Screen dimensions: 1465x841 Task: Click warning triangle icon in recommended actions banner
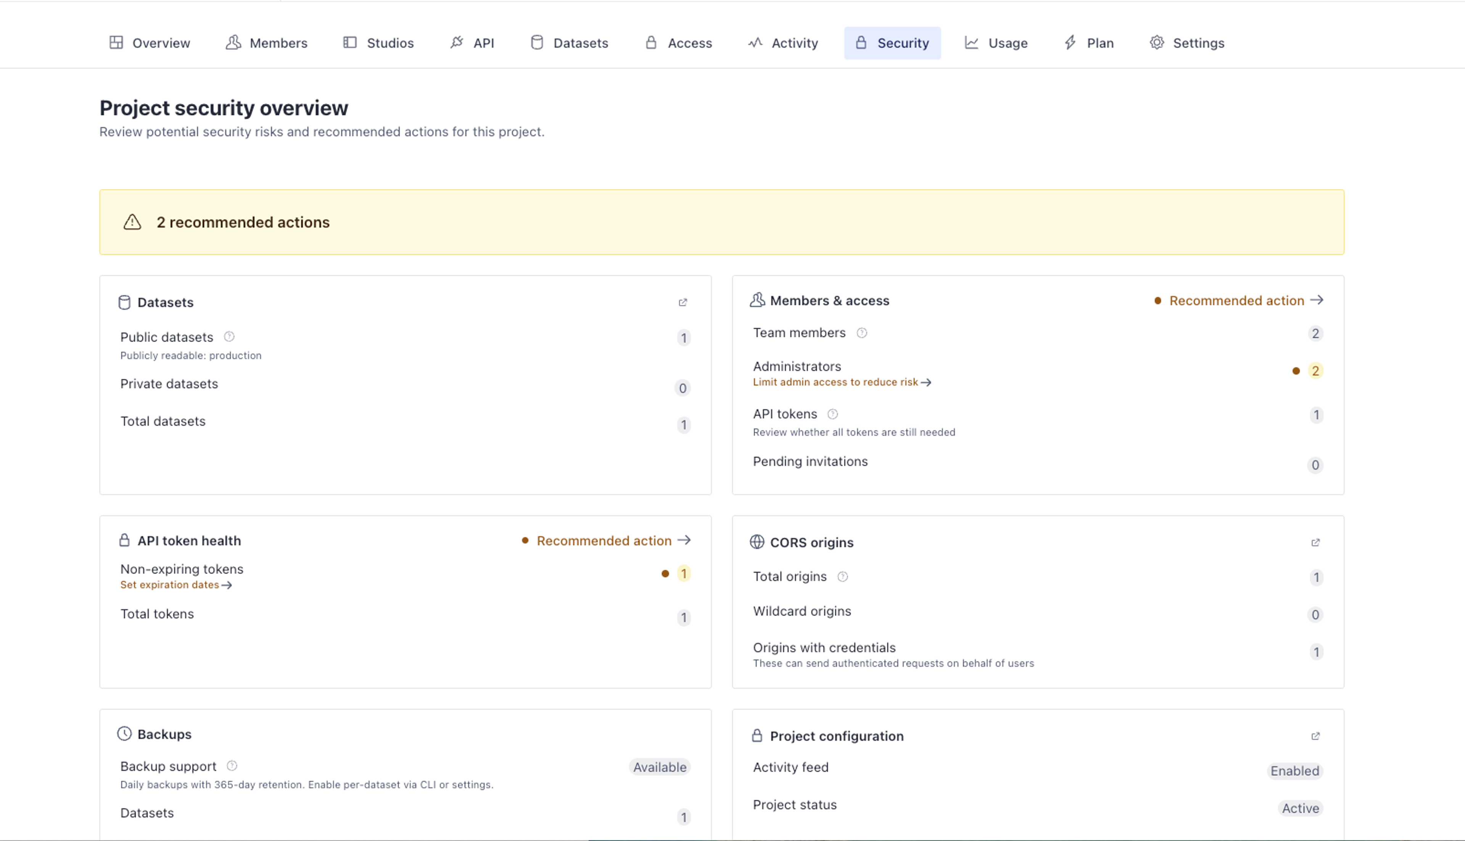coord(132,222)
